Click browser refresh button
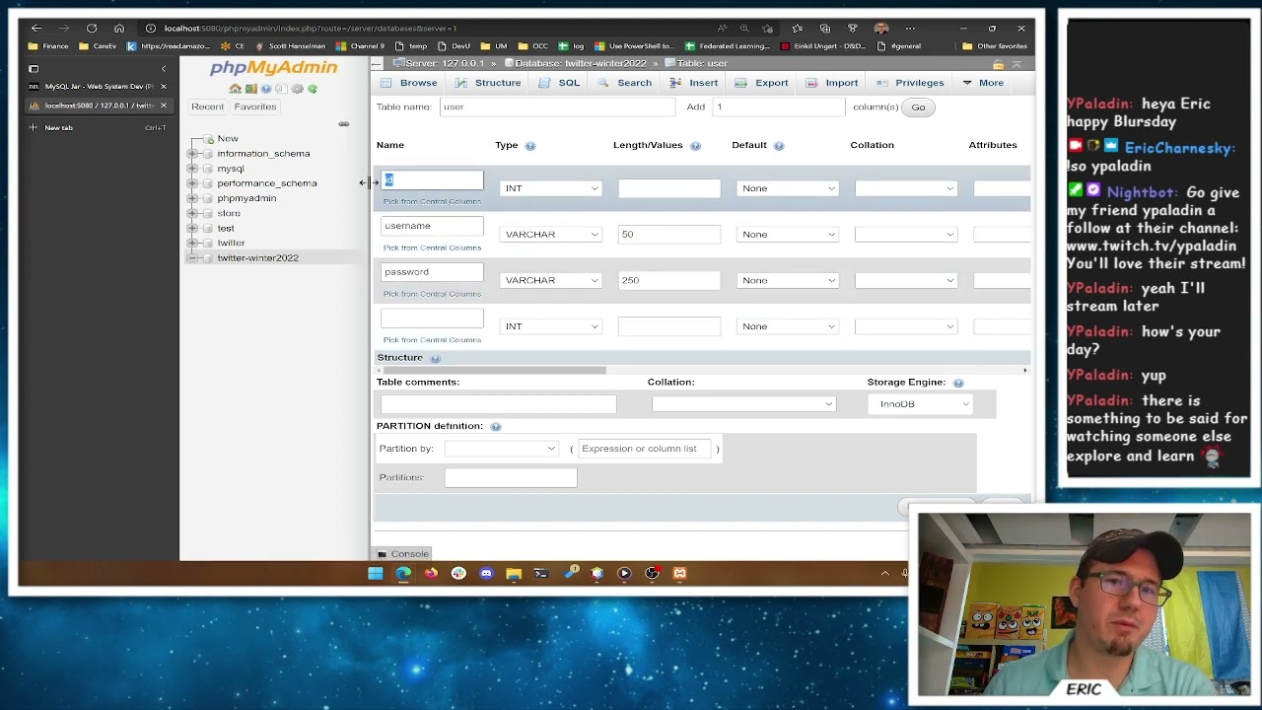Viewport: 1262px width, 710px height. pyautogui.click(x=92, y=28)
